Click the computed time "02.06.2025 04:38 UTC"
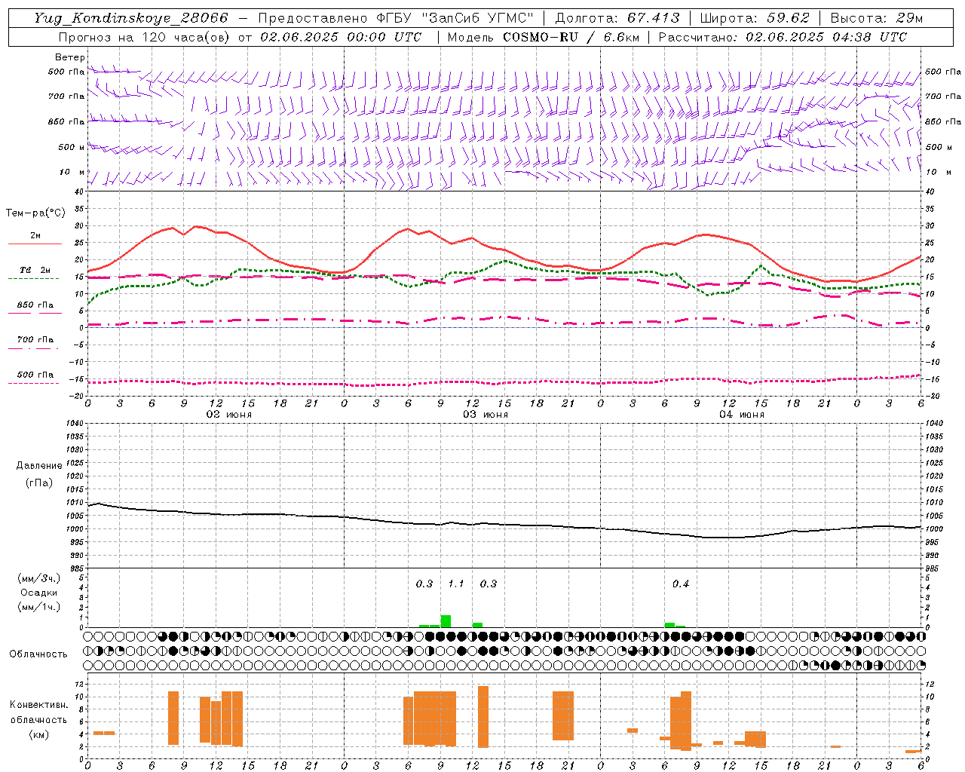This screenshot has width=965, height=772. (826, 37)
